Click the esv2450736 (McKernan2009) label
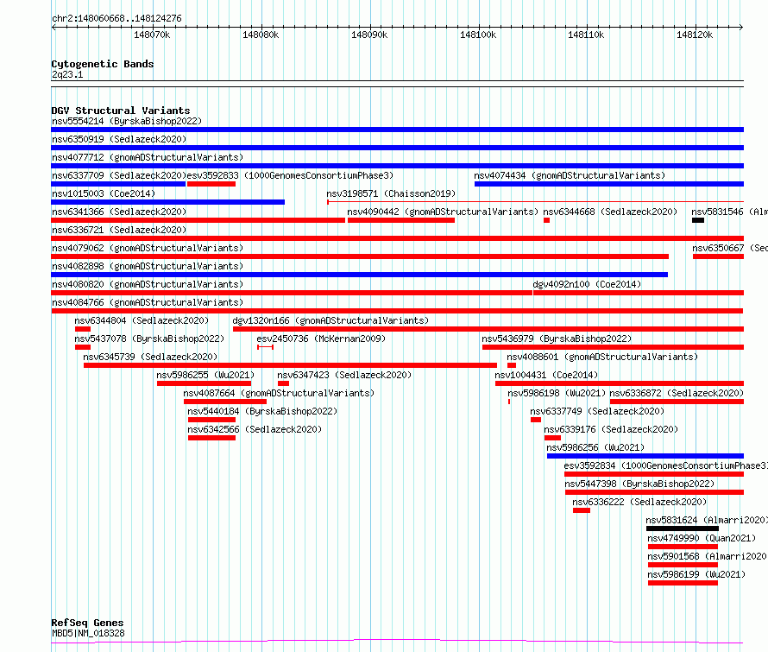The height and width of the screenshot is (652, 768). pos(321,339)
